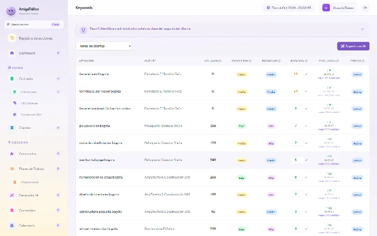Open Generador IA sidebar icon
This screenshot has width=377, height=236.
point(12,195)
